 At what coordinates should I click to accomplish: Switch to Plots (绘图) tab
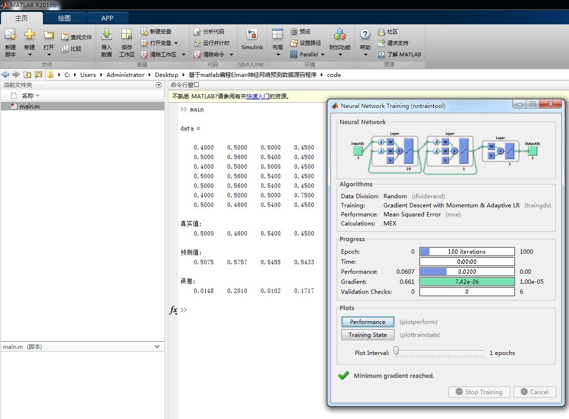pos(64,18)
